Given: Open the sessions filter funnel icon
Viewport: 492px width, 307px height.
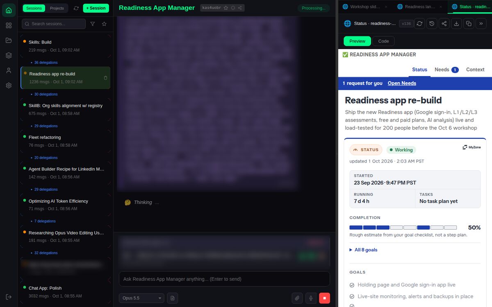Looking at the screenshot, I should point(93,24).
